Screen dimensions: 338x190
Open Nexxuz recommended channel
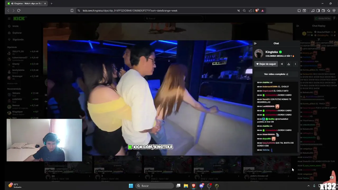[23, 106]
